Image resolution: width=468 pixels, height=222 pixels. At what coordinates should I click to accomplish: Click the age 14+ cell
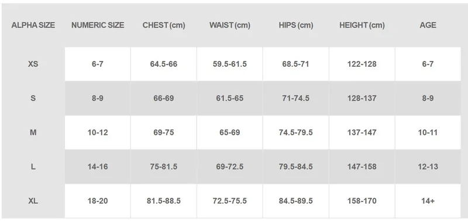tap(428, 201)
